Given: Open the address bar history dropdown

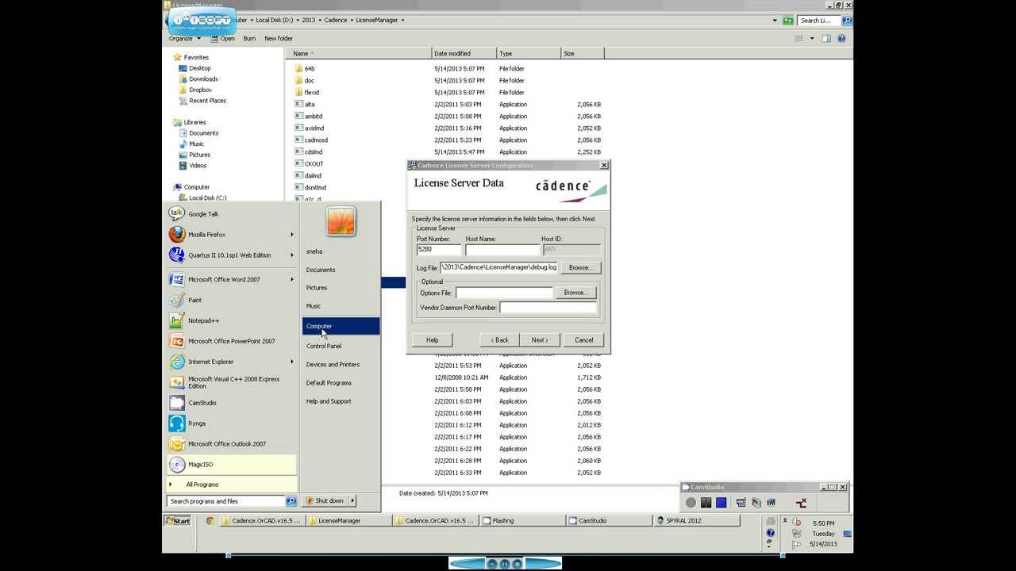Looking at the screenshot, I should (x=775, y=20).
